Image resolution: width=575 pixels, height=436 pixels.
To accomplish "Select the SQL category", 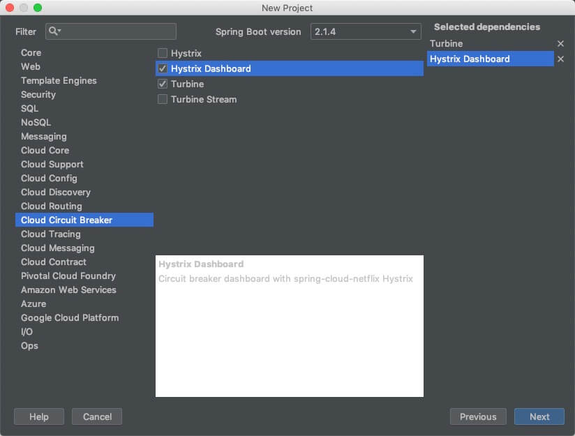I will coord(84,108).
